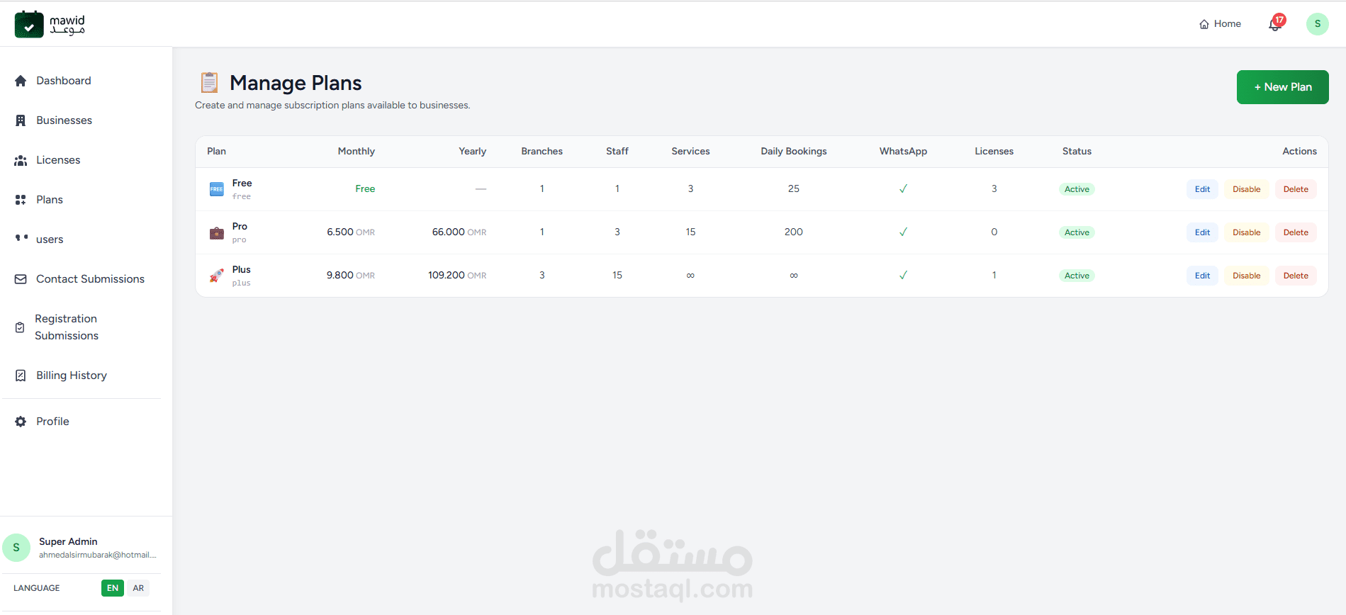Switch language to AR

pyautogui.click(x=138, y=588)
